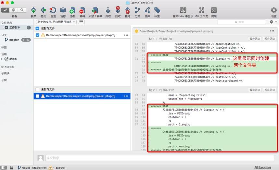
Task: Open diff header more options ellipsis
Action: [x=272, y=31]
